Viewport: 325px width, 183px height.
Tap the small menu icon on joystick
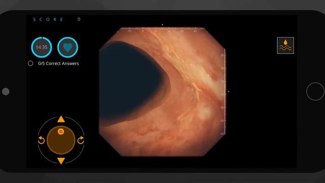pos(61,131)
